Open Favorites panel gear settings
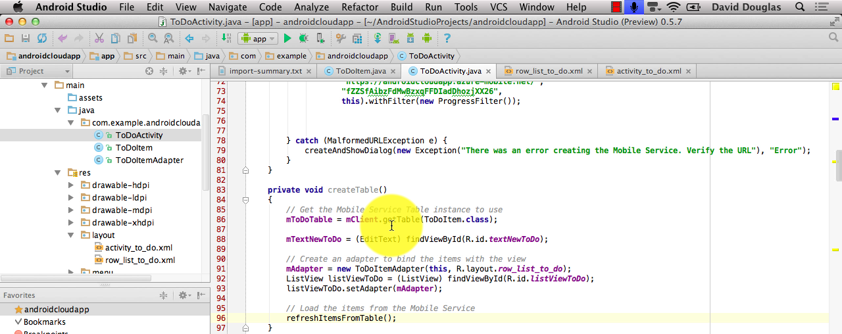The height and width of the screenshot is (334, 842). click(185, 296)
